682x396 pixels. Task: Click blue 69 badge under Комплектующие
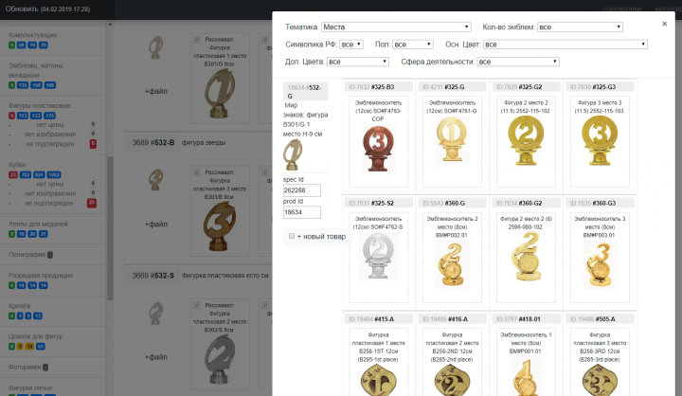[21, 45]
